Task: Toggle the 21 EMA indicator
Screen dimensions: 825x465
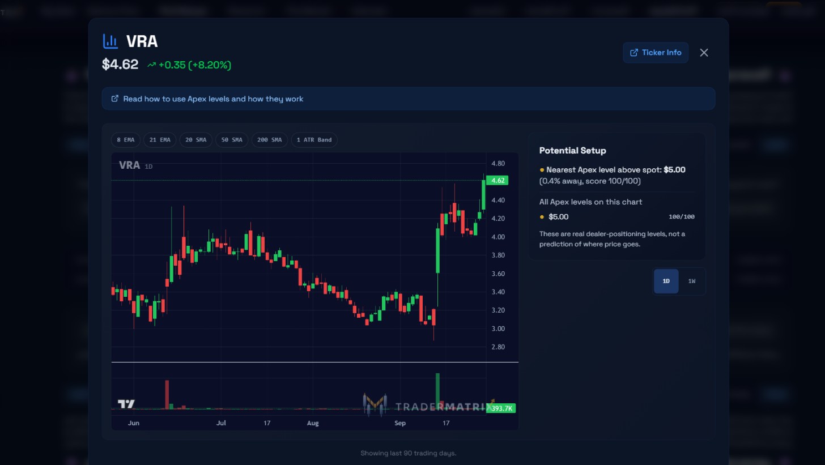Action: pyautogui.click(x=160, y=140)
